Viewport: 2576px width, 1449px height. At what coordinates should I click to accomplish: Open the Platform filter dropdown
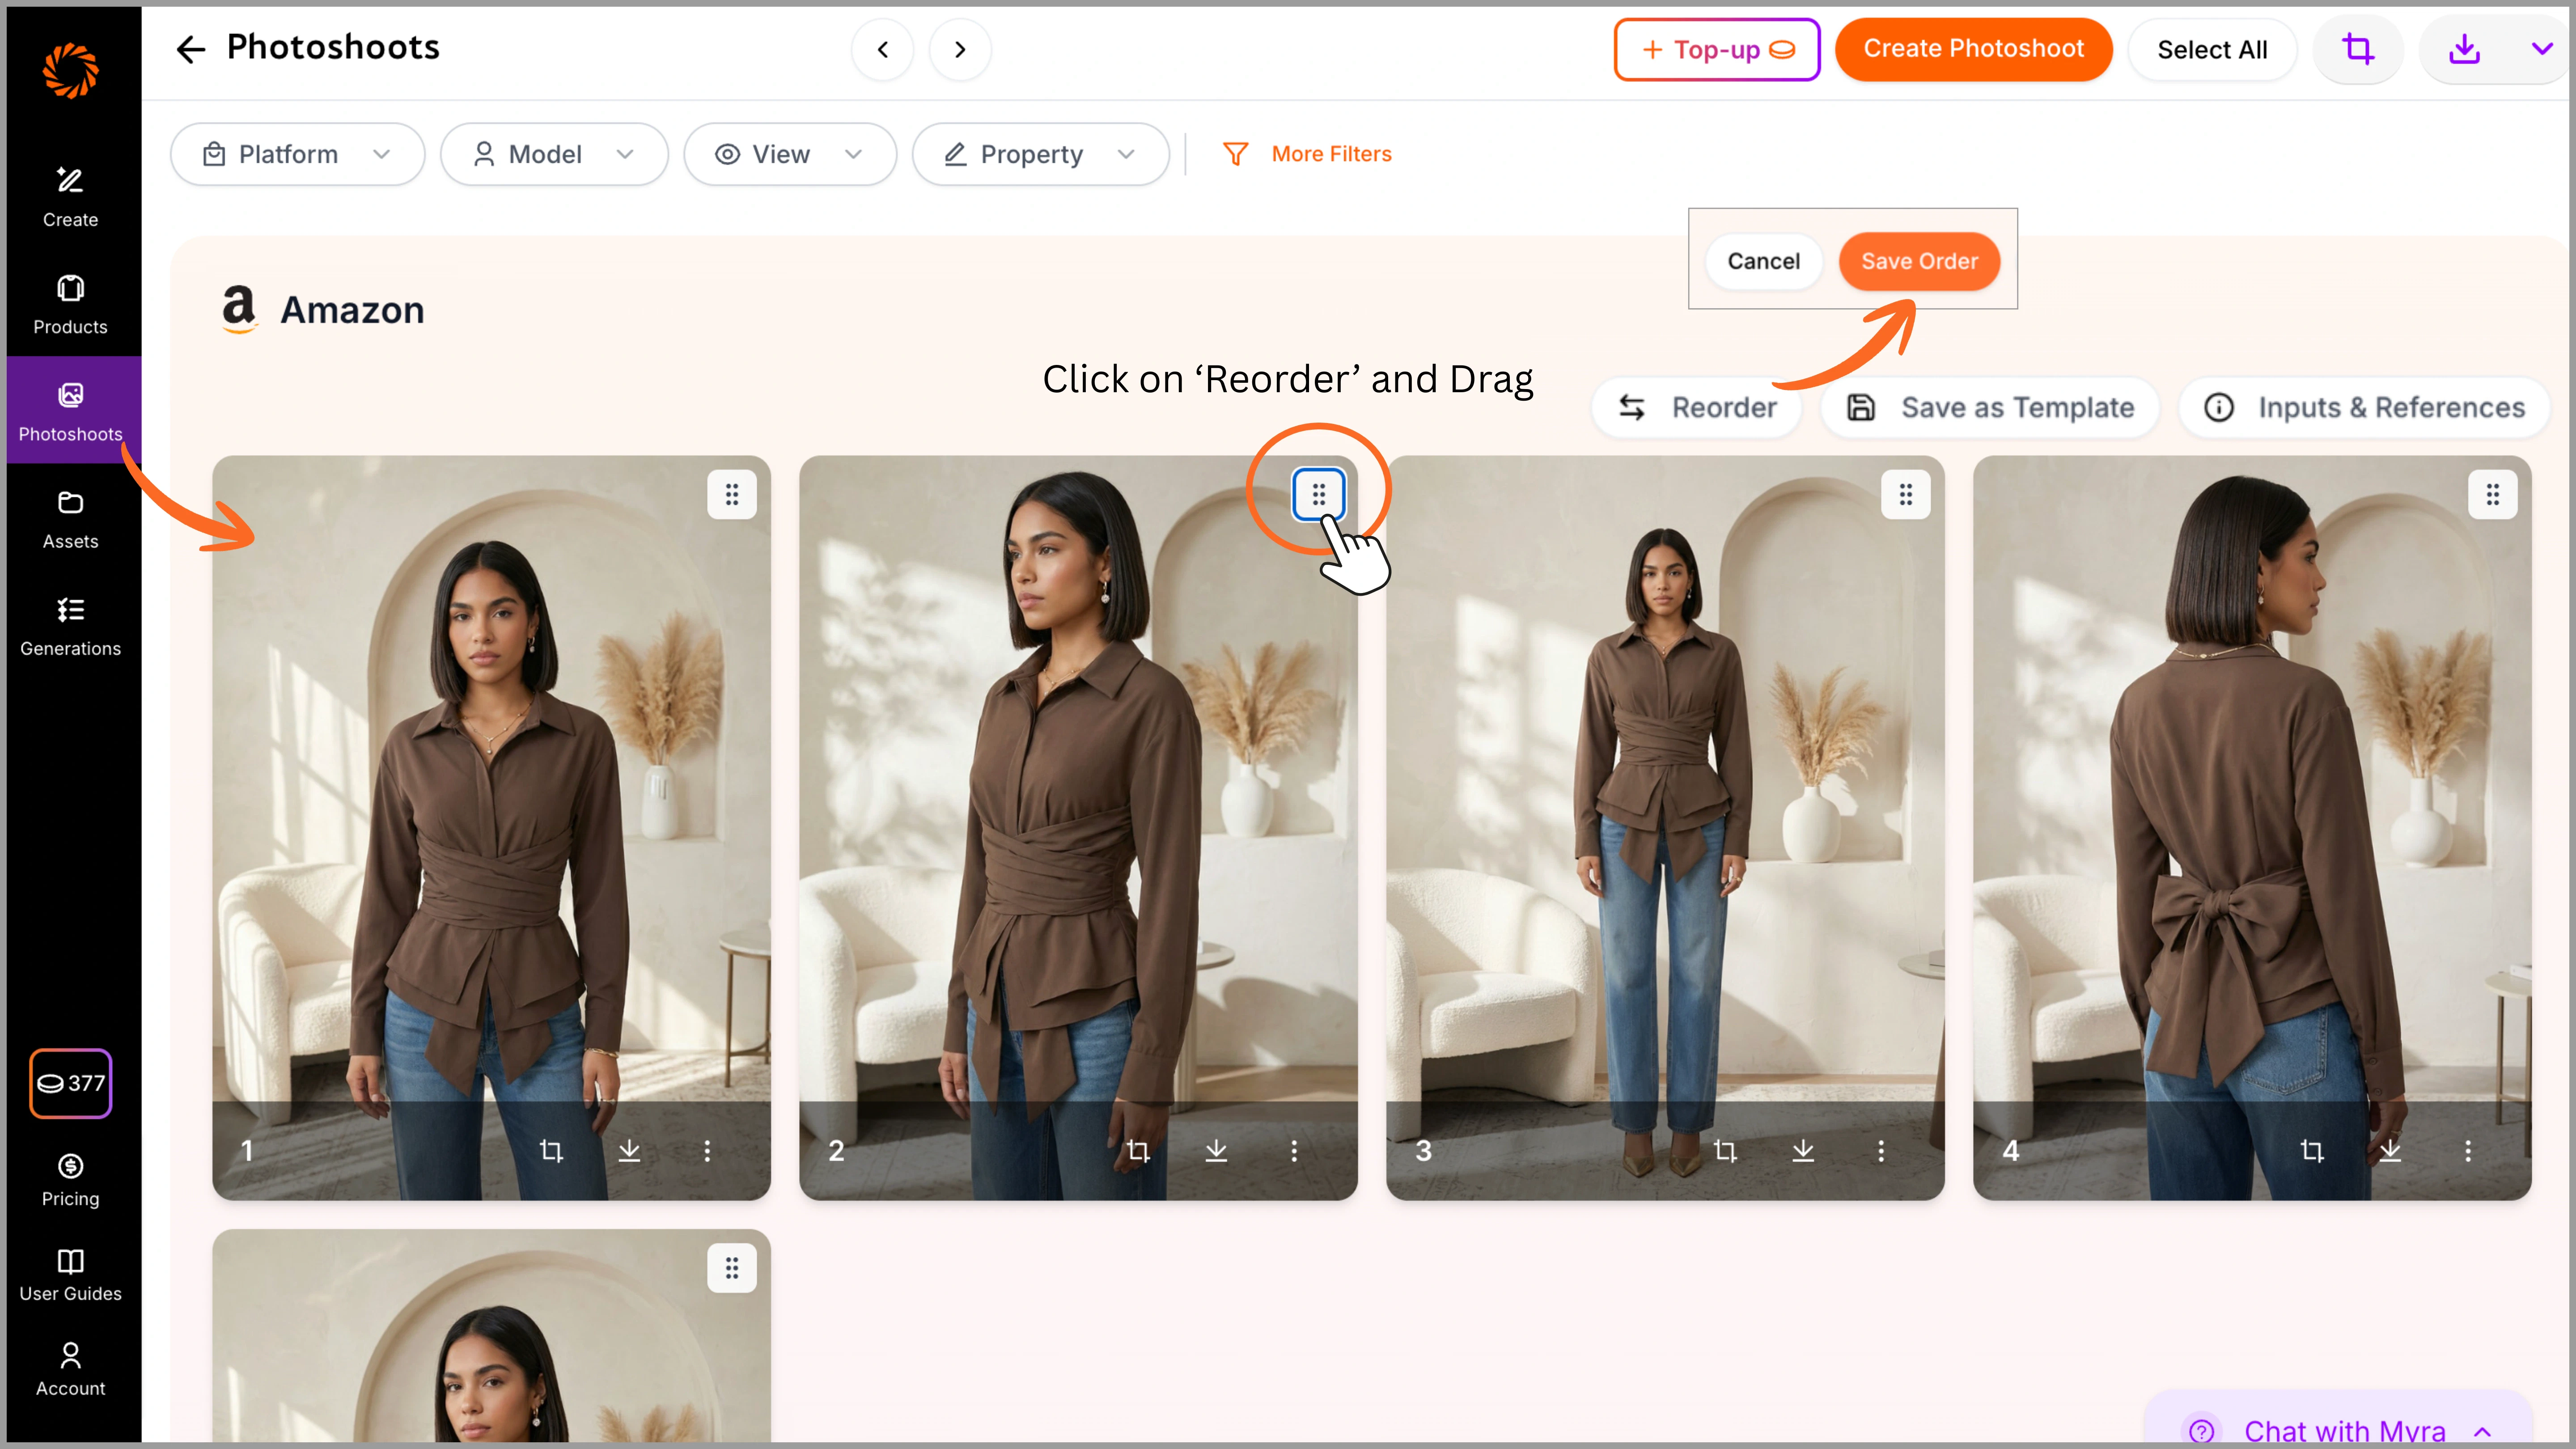[297, 153]
